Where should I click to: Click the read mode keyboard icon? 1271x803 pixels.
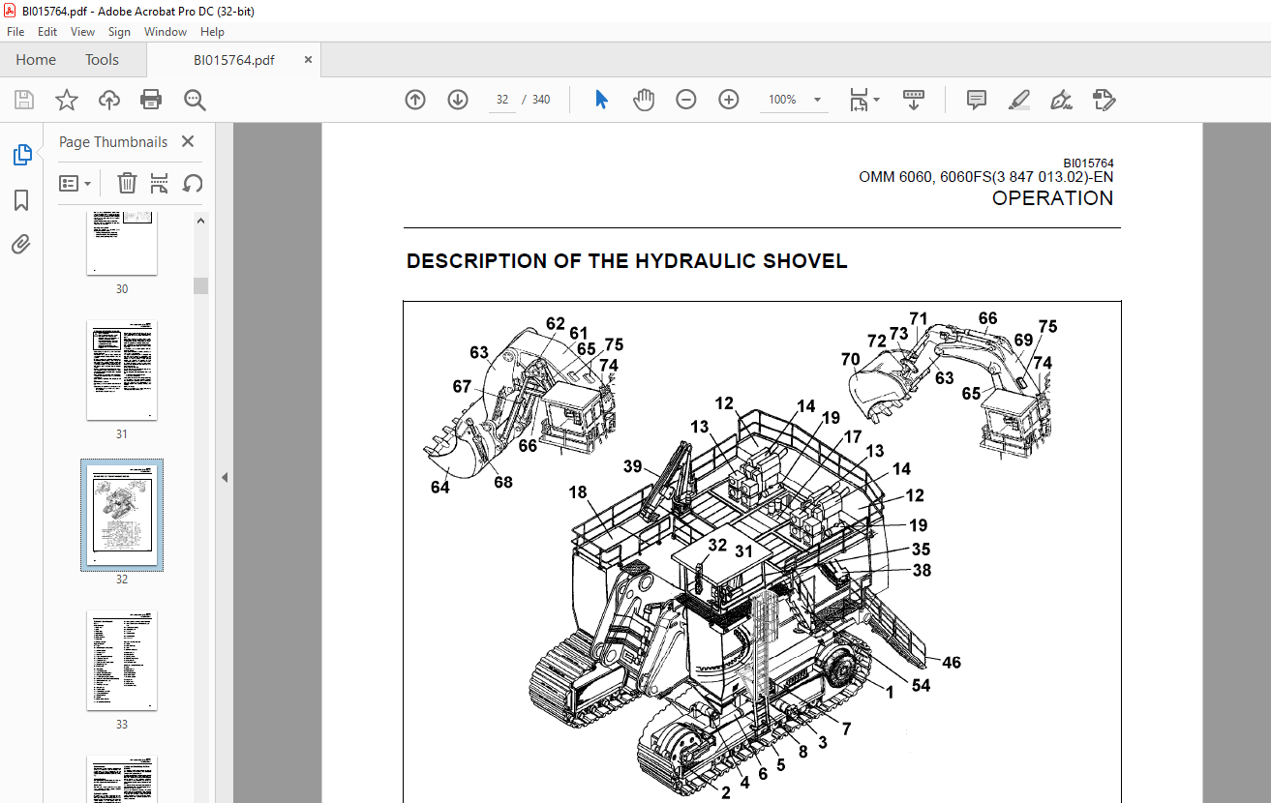click(914, 100)
